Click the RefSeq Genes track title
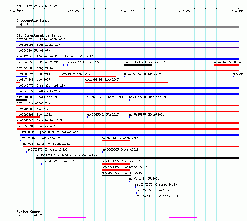The image size is (247, 221). click(x=28, y=212)
